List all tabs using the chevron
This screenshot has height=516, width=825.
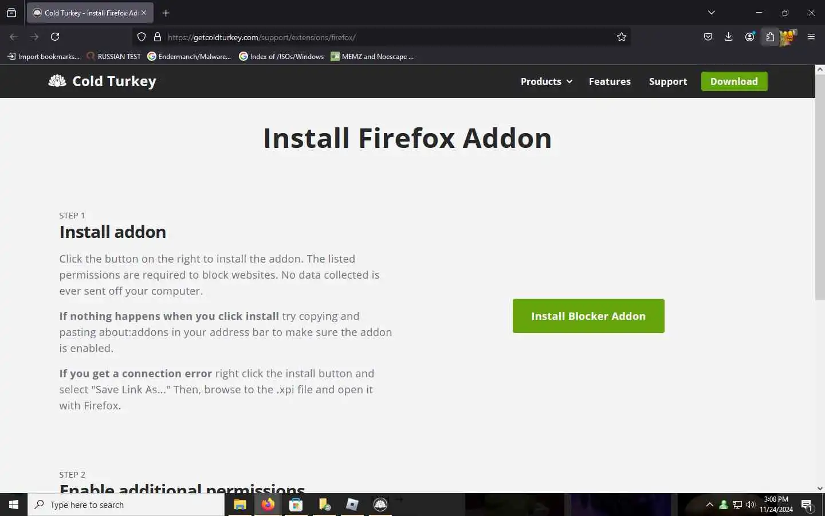point(711,13)
